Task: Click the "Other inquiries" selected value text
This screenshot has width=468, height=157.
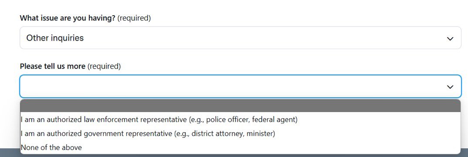Action: click(55, 38)
